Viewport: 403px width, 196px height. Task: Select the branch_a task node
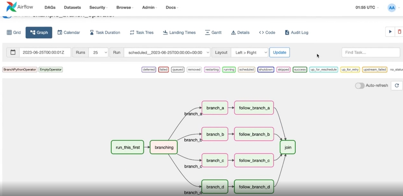coord(215,107)
